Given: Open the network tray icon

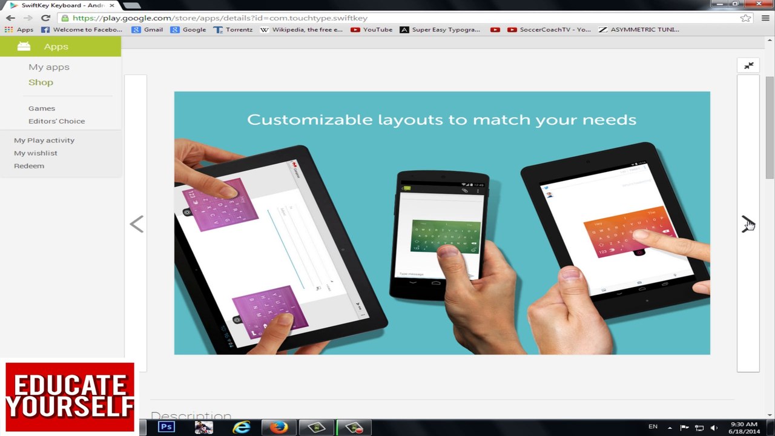Looking at the screenshot, I should coord(699,428).
